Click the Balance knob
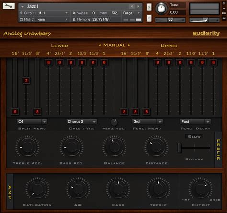Screen dimensions: 227x213 pos(114,147)
